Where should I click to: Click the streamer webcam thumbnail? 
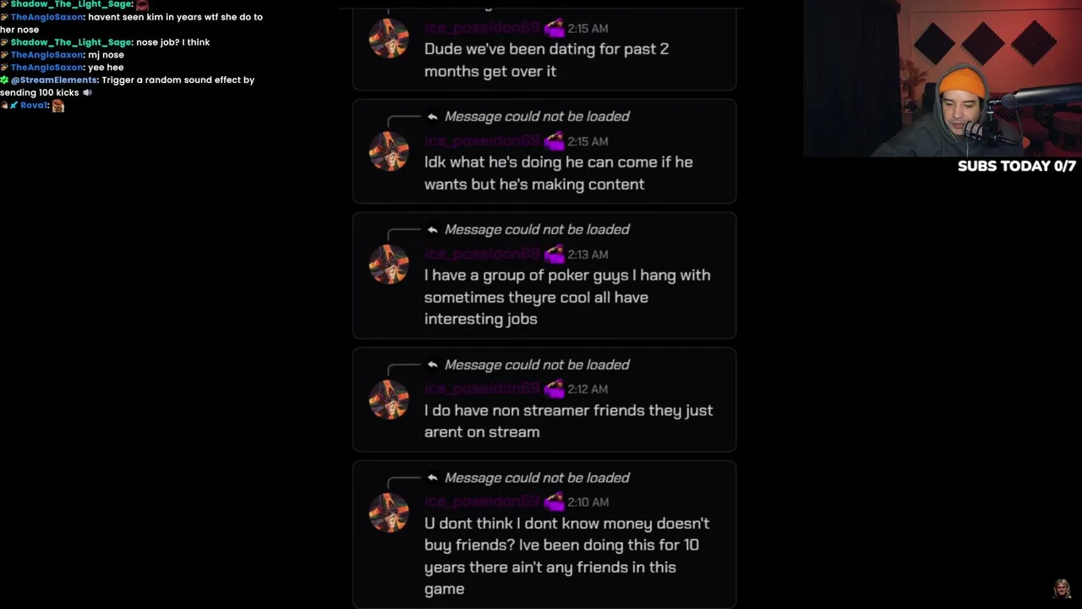(942, 78)
